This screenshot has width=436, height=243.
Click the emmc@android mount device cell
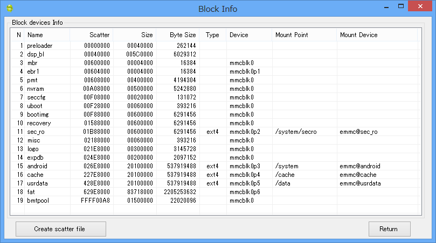pyautogui.click(x=360, y=166)
